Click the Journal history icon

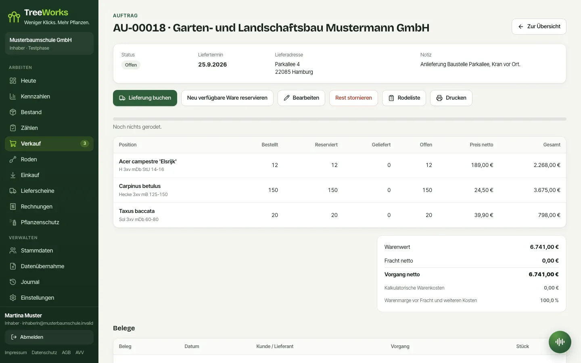pos(13,282)
